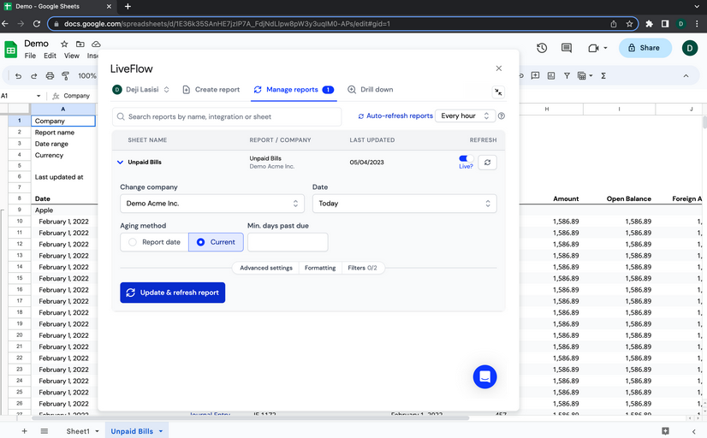The height and width of the screenshot is (438, 707).
Task: Switch to the Manage reports tab
Action: (294, 90)
